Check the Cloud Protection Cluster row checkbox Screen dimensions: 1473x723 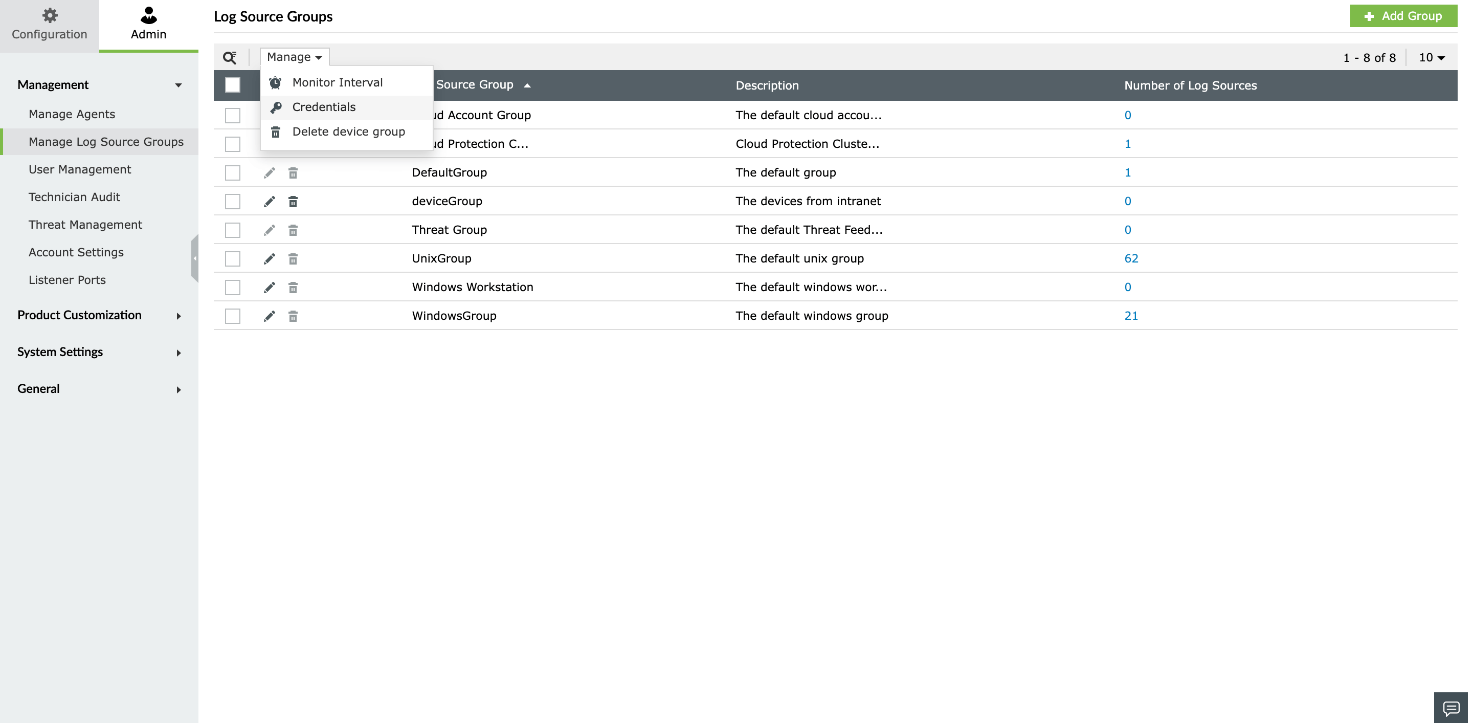(x=233, y=144)
